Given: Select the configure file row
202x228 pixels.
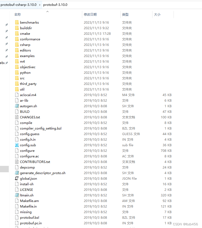Looking at the screenshot, I should (93, 151).
